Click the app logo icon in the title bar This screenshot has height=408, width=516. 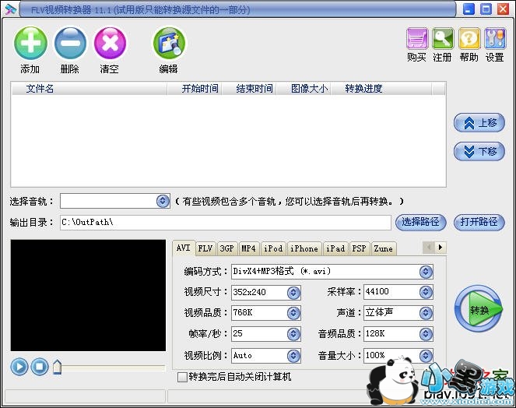[x=11, y=9]
